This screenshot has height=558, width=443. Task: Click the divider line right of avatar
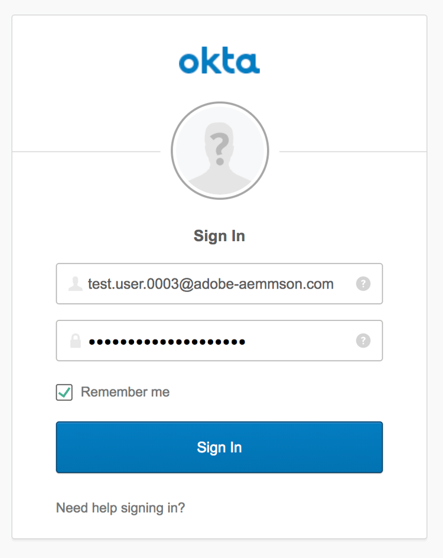pos(353,152)
